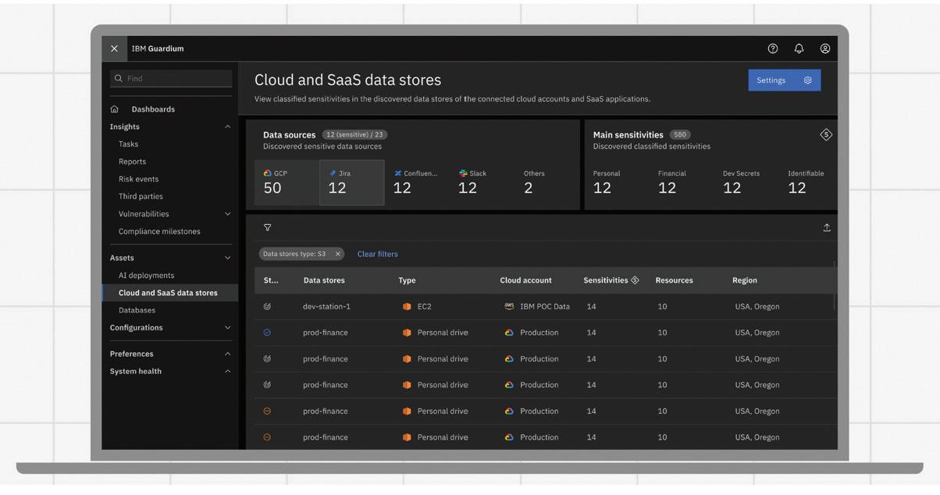Expand the Configurations section

[x=228, y=328]
